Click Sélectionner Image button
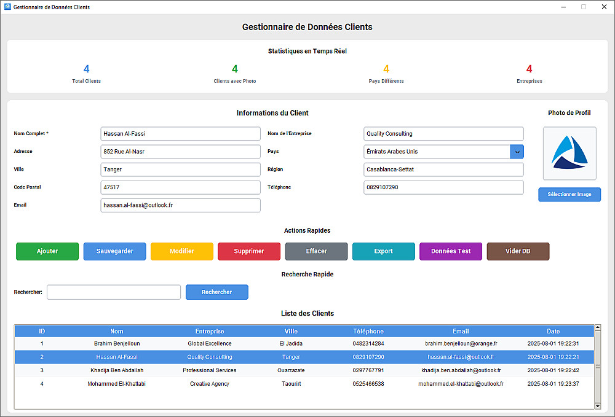 569,195
